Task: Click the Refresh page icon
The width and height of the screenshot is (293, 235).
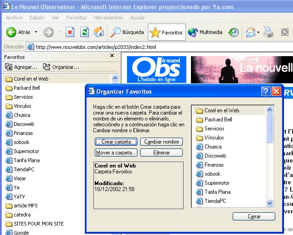Action: (x=84, y=32)
